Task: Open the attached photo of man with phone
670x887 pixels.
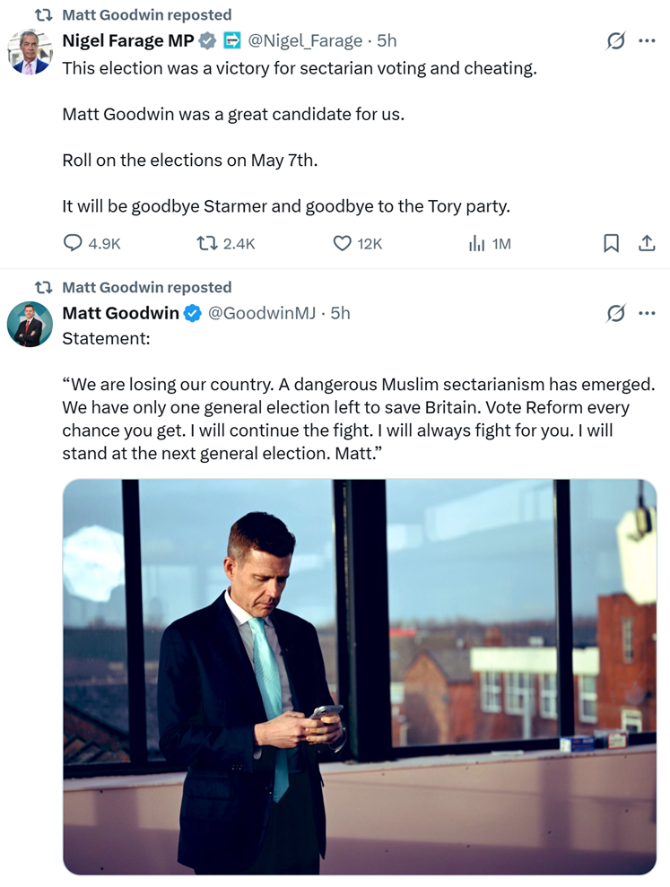Action: pos(359,676)
